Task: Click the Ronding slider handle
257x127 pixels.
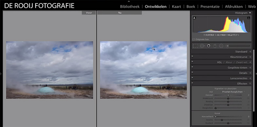Action: (x=228, y=102)
